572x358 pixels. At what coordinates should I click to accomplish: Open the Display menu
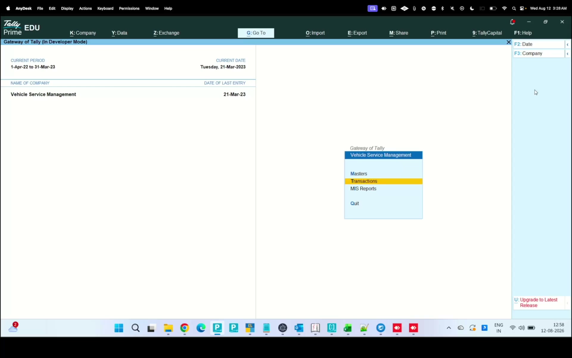67,8
